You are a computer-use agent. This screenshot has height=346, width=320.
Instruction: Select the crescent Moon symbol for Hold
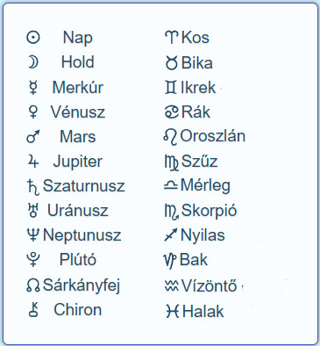(x=33, y=62)
